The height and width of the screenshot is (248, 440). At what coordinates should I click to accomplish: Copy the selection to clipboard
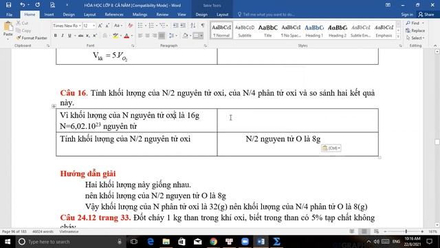click(23, 30)
